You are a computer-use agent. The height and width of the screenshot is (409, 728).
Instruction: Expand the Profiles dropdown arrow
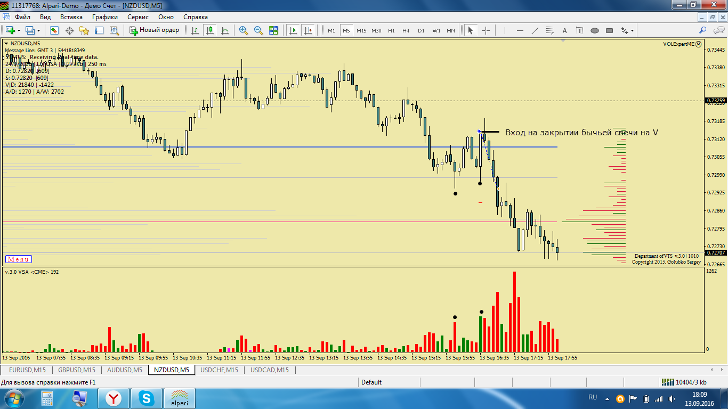[x=38, y=30]
